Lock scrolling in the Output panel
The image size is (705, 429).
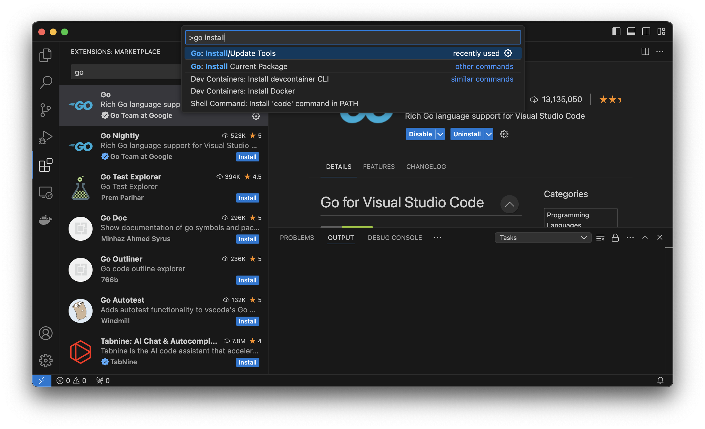coord(615,237)
